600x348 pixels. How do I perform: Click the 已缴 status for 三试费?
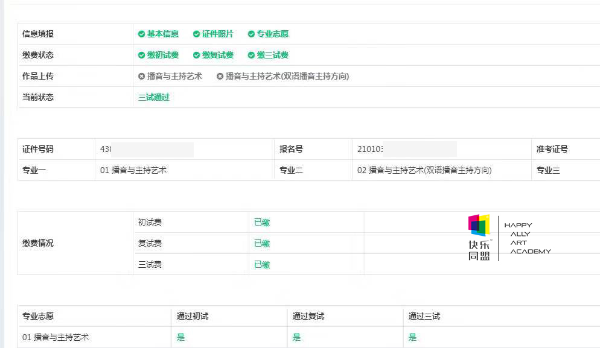pos(262,264)
